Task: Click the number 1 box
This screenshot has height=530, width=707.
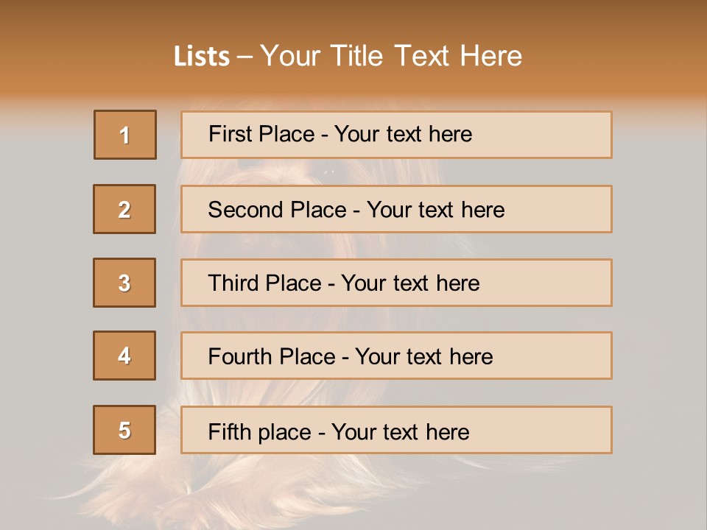Action: tap(125, 135)
